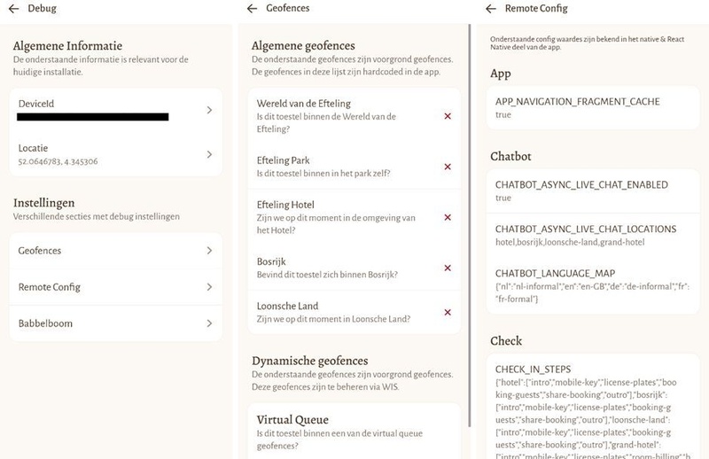Click the Debug screen title
The image size is (709, 459).
tap(42, 8)
